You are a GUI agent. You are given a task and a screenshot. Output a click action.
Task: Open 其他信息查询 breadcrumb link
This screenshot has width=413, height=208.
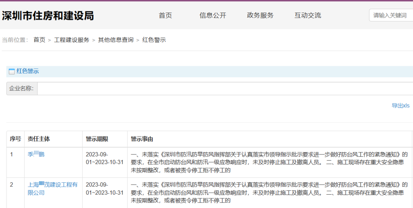click(116, 40)
